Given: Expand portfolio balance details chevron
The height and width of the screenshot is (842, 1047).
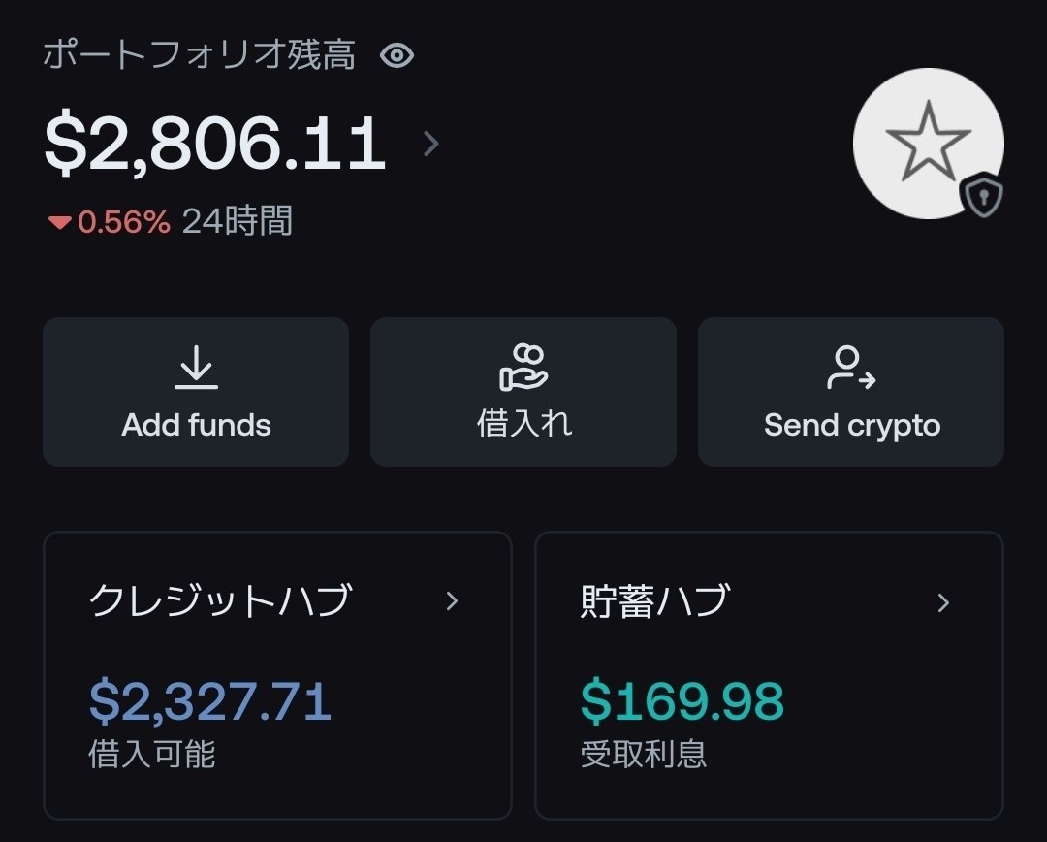Looking at the screenshot, I should (x=431, y=145).
